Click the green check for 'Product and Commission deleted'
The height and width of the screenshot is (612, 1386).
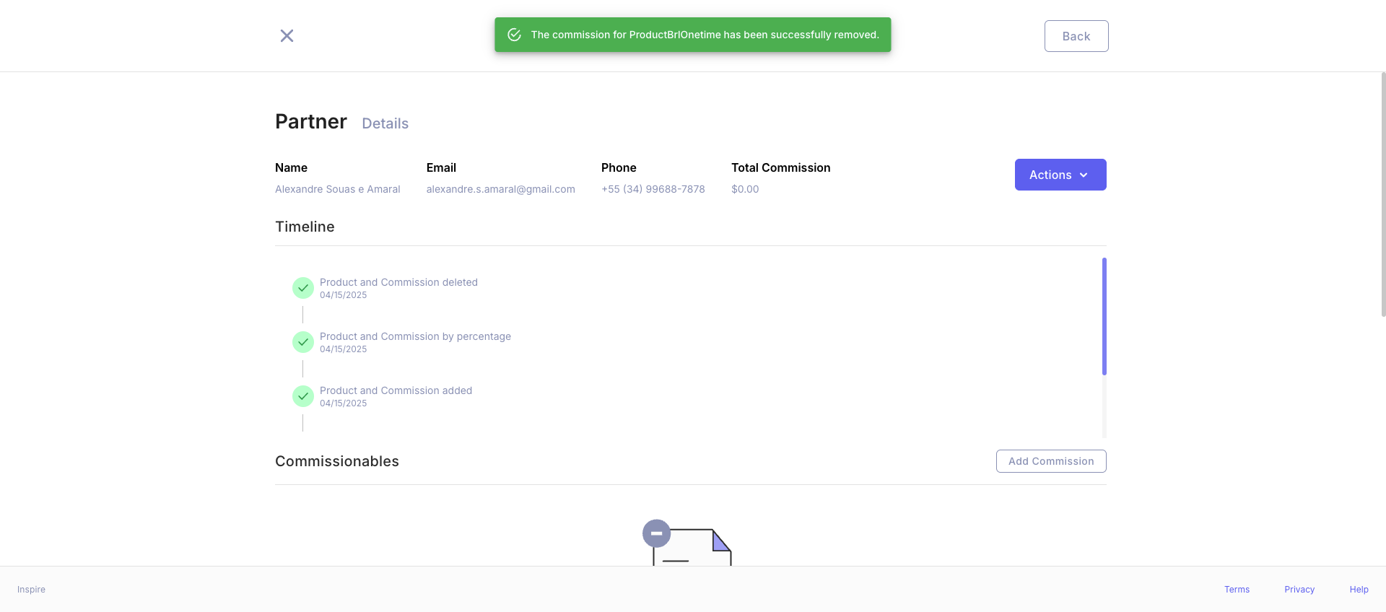click(303, 288)
